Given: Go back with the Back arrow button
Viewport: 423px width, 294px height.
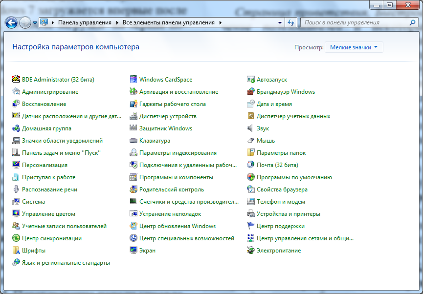Looking at the screenshot, I should (11, 23).
